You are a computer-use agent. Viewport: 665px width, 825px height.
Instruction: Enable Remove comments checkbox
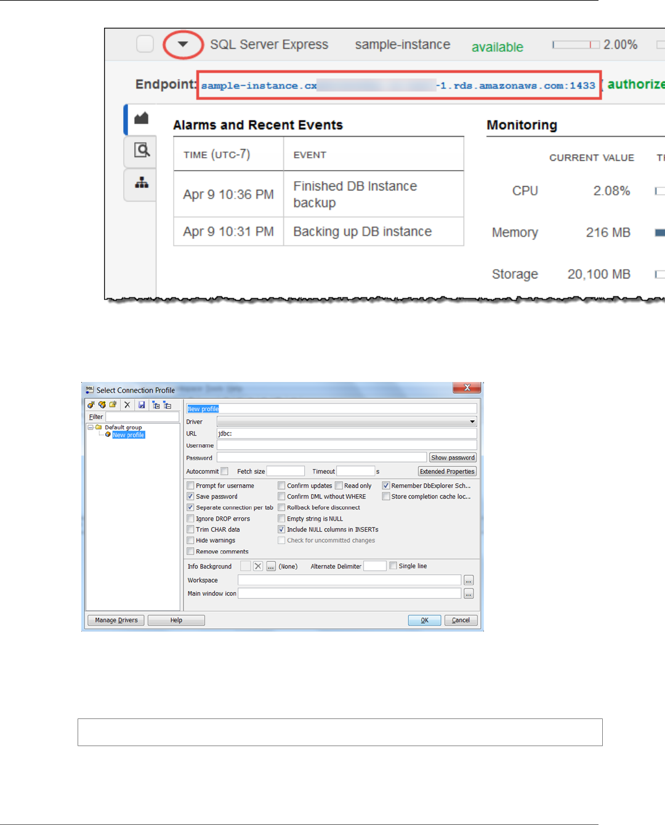pos(191,551)
